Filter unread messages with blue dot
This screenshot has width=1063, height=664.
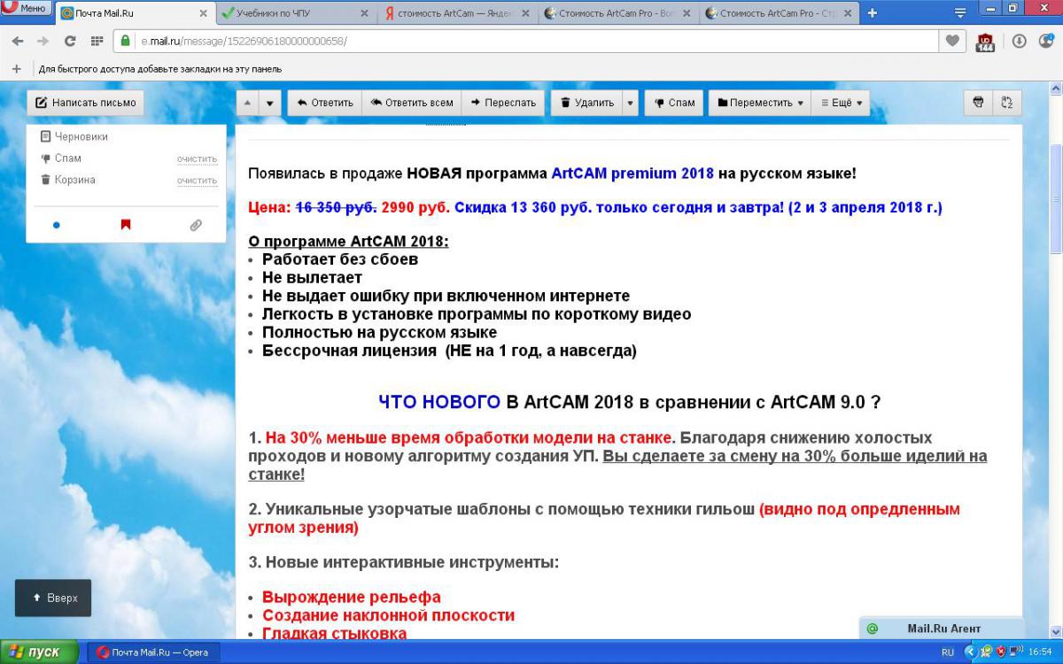(57, 226)
